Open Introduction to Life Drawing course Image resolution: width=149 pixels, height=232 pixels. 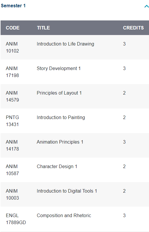tap(65, 44)
